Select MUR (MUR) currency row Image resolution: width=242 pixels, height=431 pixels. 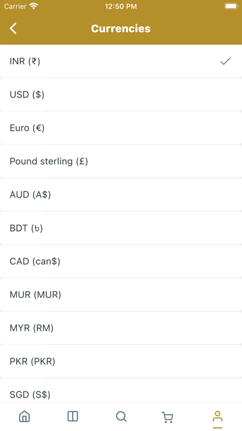(x=121, y=295)
